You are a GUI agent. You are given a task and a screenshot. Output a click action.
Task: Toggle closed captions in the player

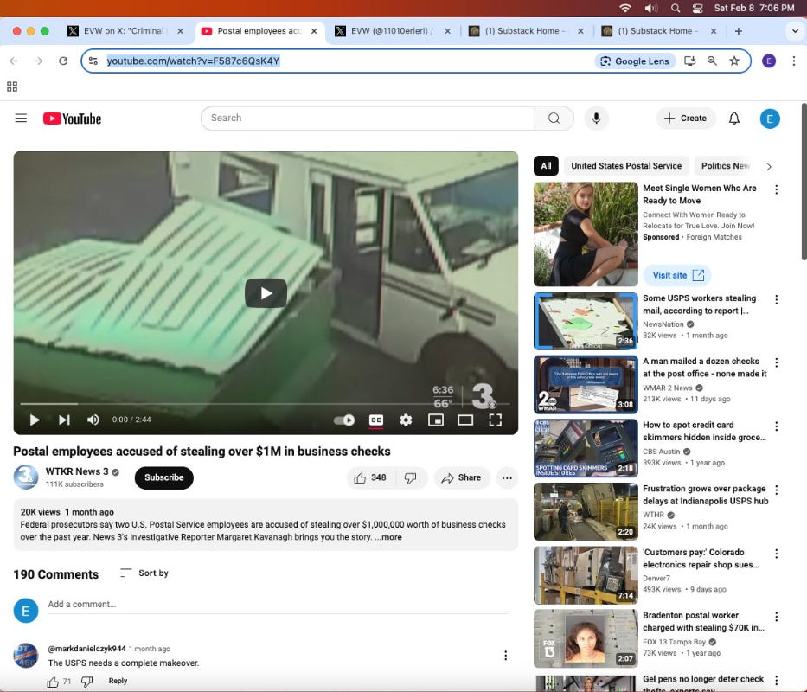tap(376, 420)
